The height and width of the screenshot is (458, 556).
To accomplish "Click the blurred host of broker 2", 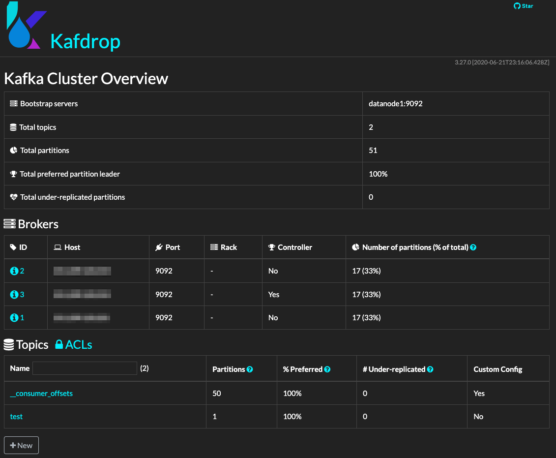I will coord(82,271).
